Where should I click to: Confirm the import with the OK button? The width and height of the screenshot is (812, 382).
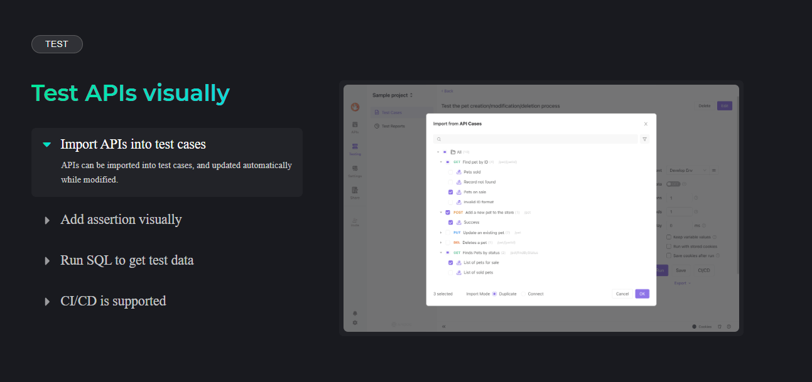[642, 294]
